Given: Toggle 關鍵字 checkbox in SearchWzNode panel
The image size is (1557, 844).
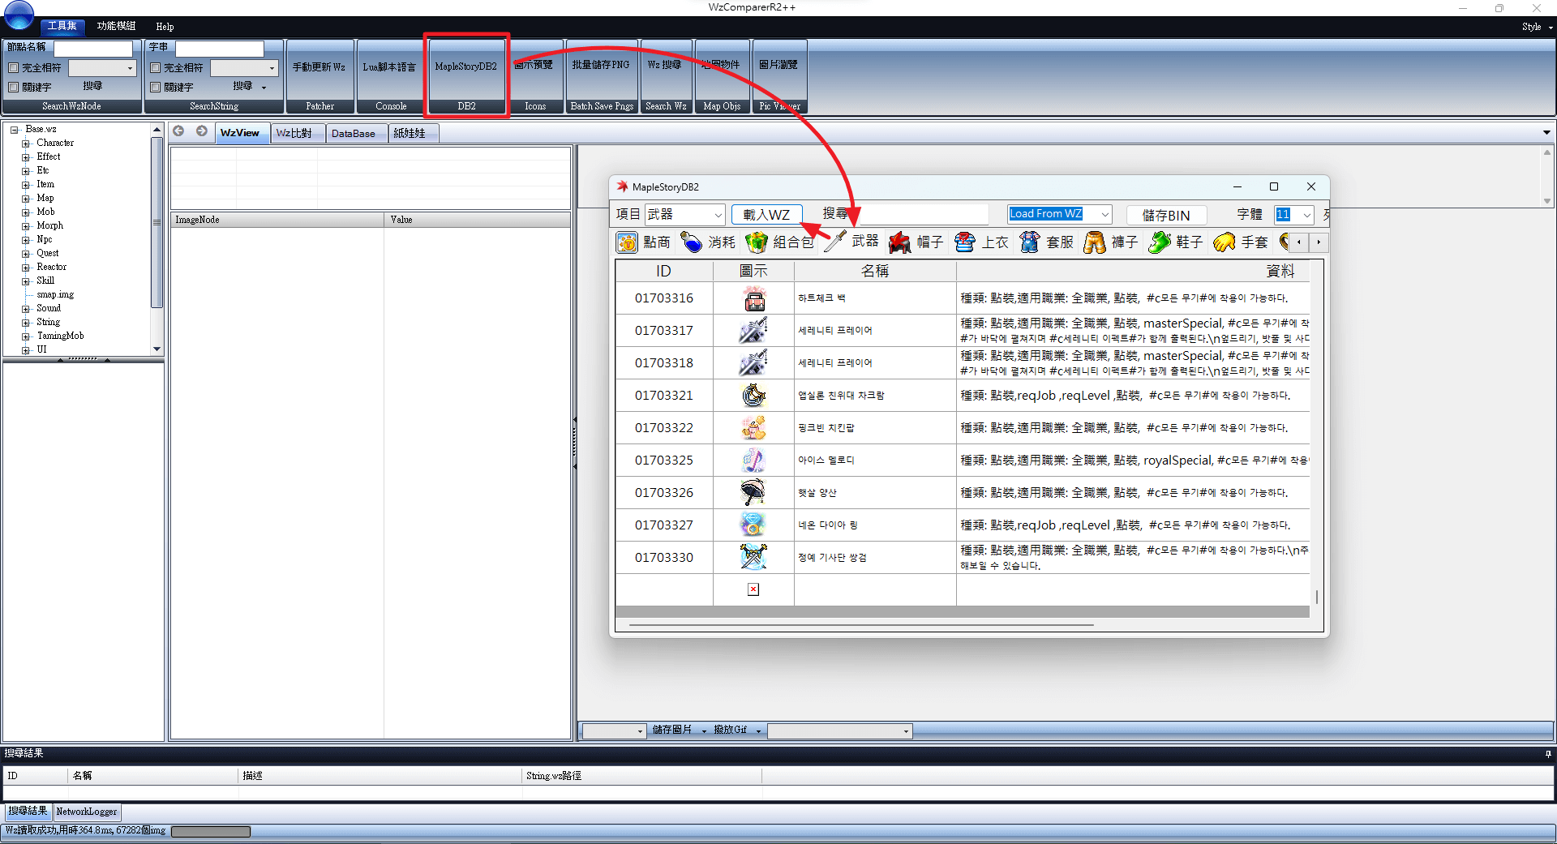Looking at the screenshot, I should coord(14,87).
